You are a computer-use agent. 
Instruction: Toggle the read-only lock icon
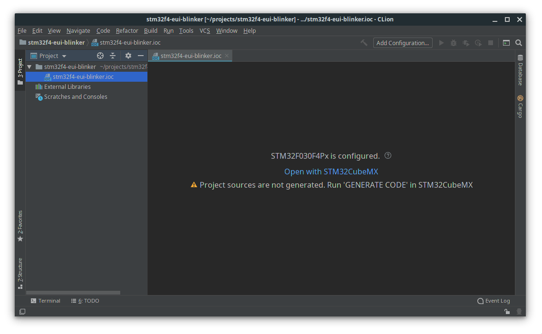(507, 312)
